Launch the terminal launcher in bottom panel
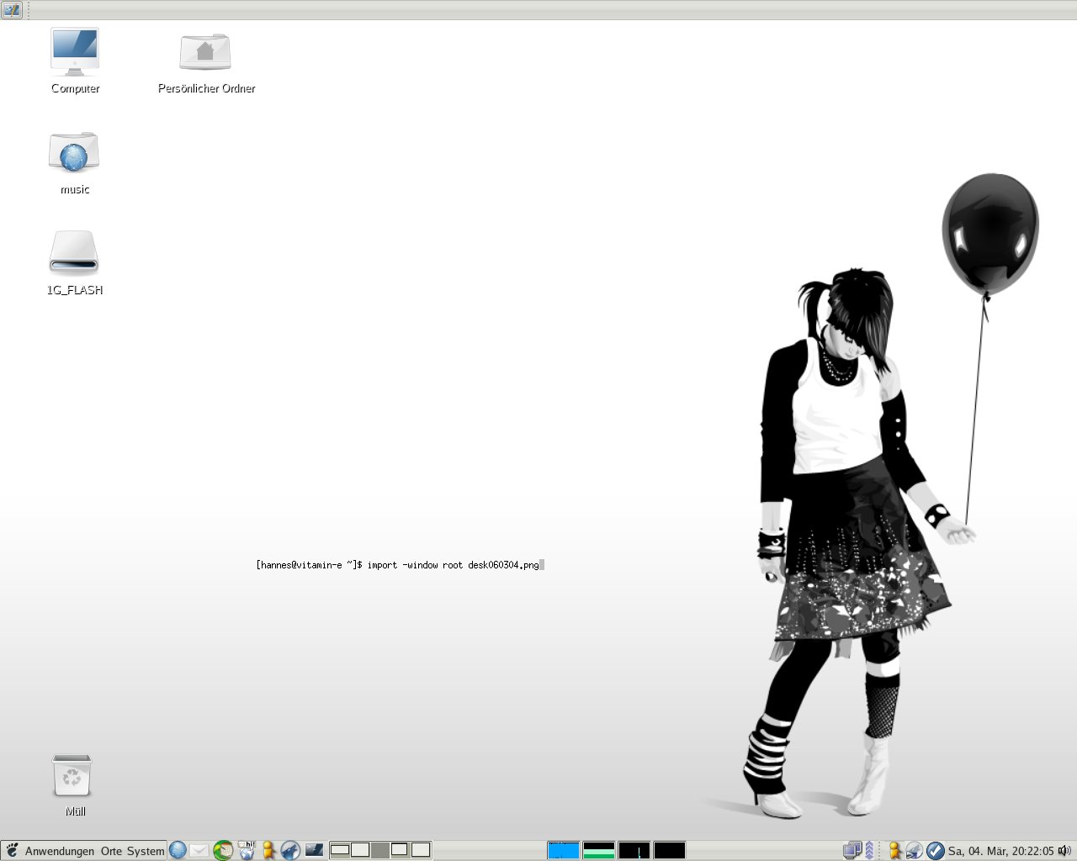 (314, 850)
